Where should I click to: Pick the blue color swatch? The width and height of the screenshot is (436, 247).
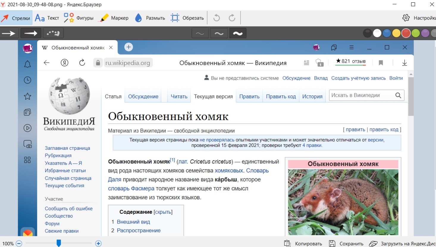(x=387, y=33)
